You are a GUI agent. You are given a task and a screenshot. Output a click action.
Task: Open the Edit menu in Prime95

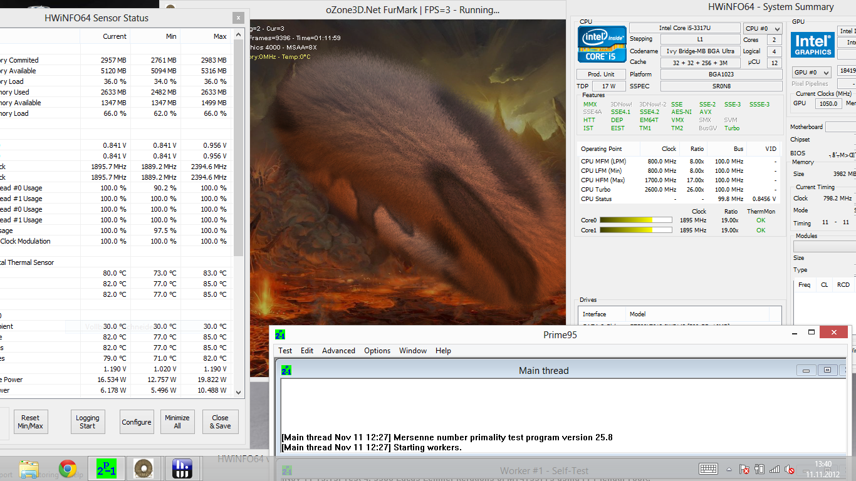pos(307,351)
